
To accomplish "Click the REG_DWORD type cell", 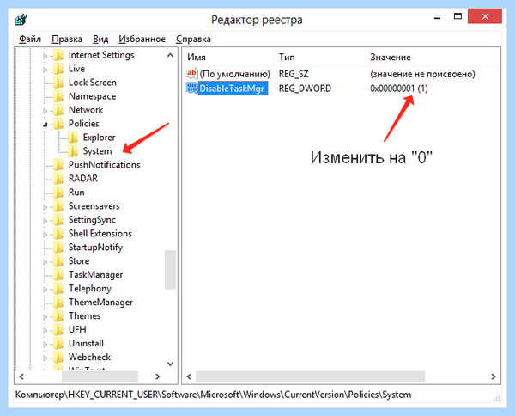I will 305,89.
